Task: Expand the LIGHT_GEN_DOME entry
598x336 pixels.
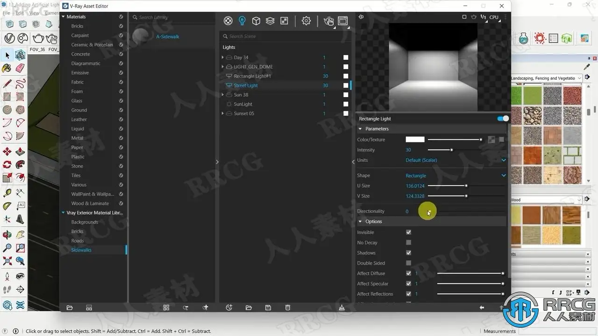Action: coord(223,67)
